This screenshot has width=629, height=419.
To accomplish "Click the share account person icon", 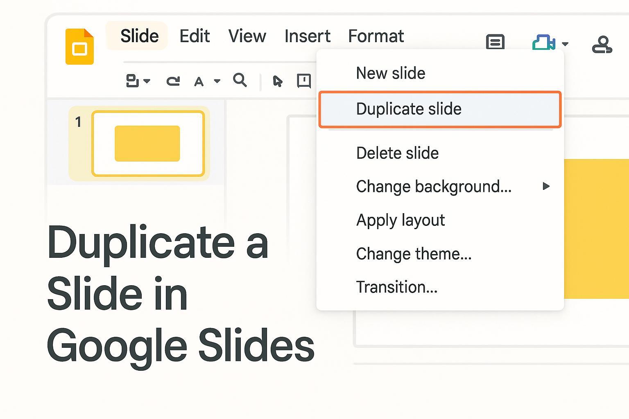I will [602, 44].
